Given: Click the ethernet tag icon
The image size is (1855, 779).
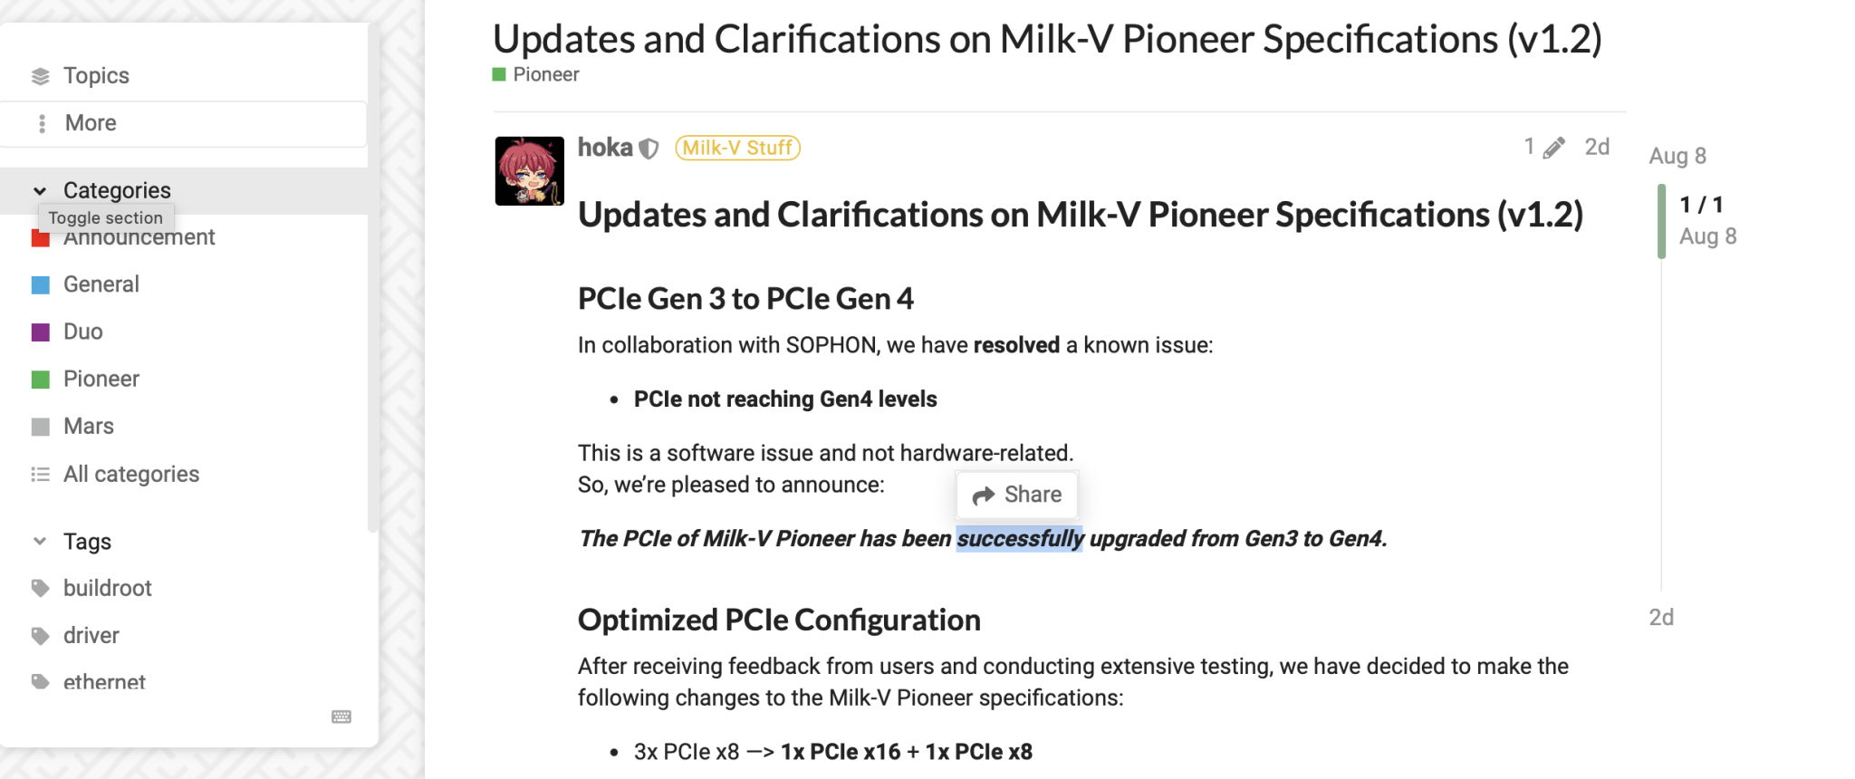Looking at the screenshot, I should pyautogui.click(x=40, y=682).
